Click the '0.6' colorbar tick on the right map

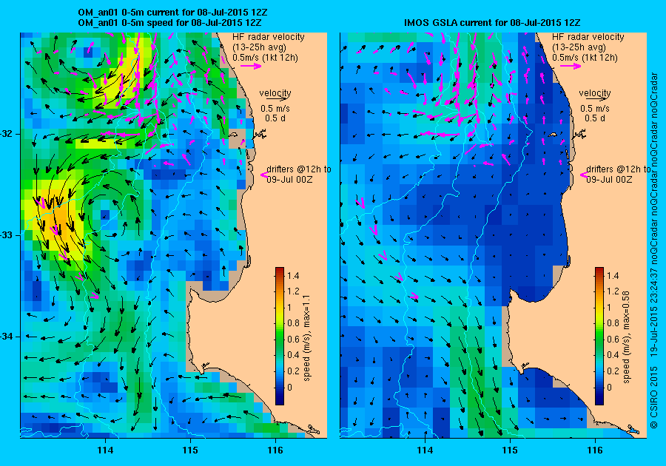coord(613,339)
